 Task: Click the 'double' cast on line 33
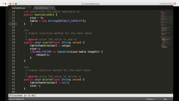click(x=63, y=52)
